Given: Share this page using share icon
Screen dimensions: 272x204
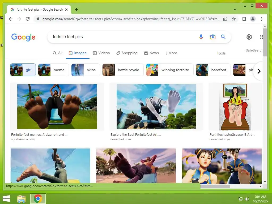Looking at the screenshot, I should (x=225, y=19).
